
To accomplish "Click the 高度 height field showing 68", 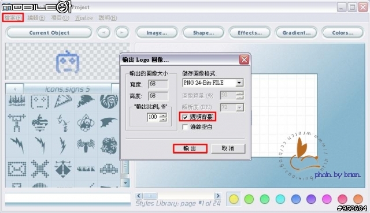I will (x=158, y=96).
